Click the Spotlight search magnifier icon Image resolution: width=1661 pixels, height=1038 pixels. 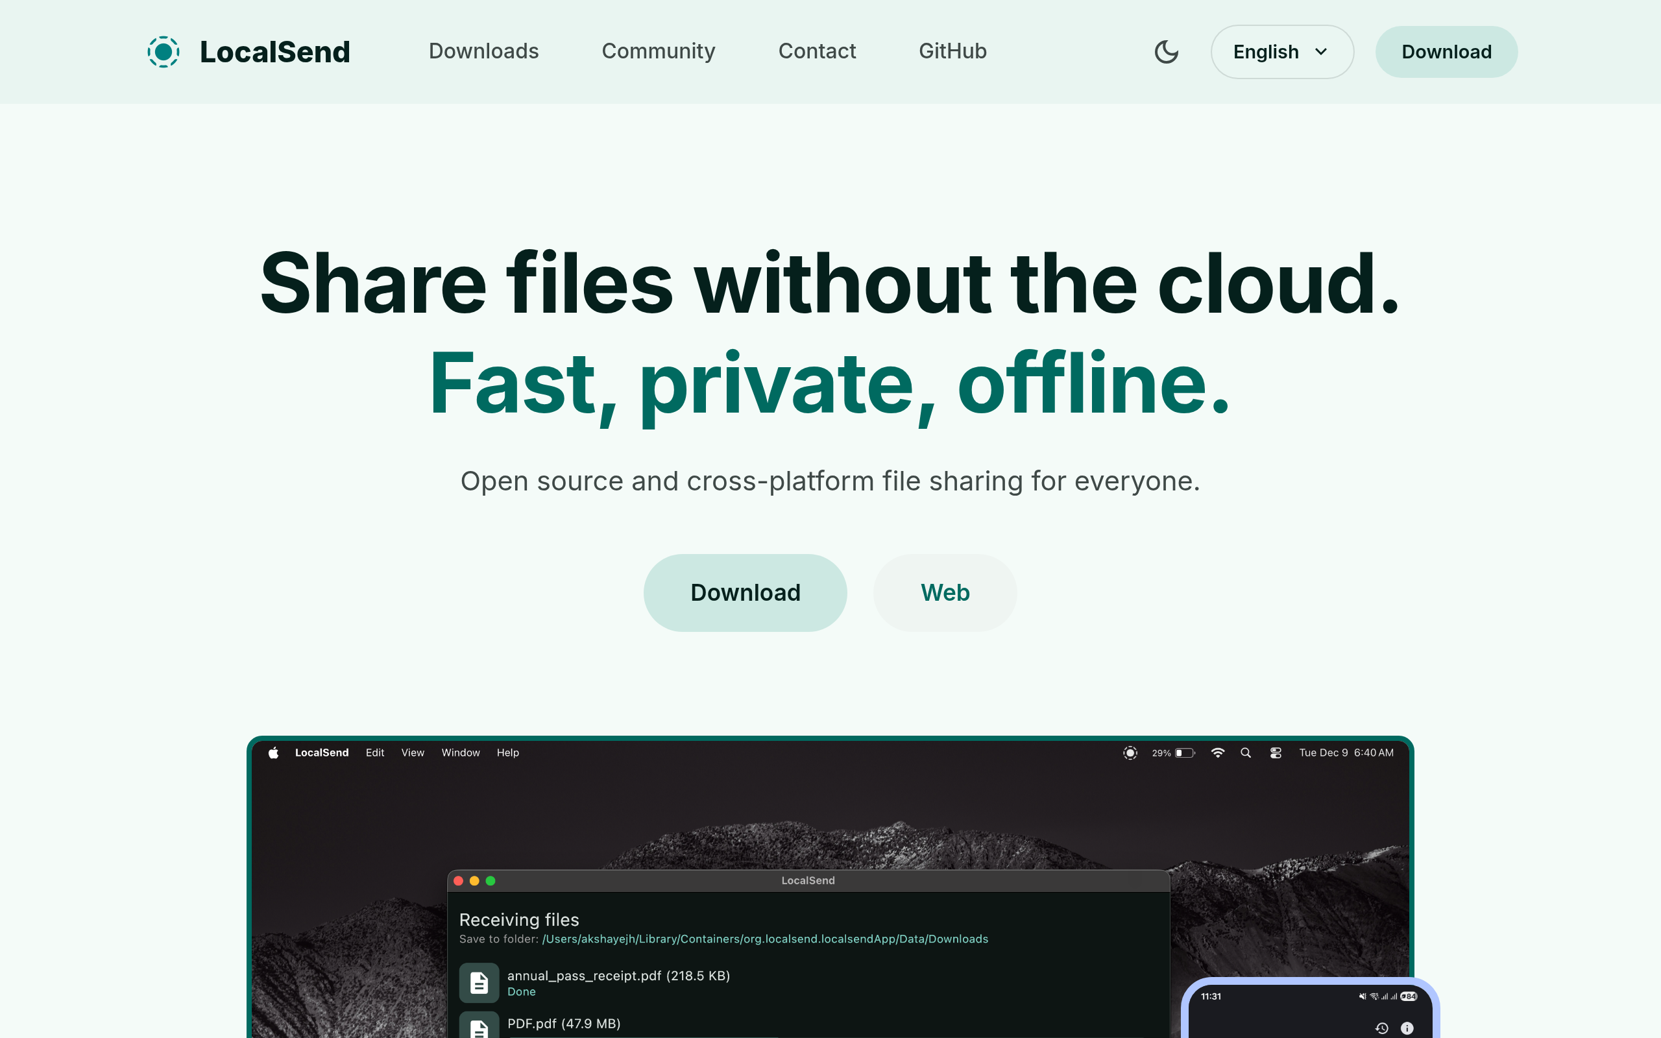tap(1246, 753)
